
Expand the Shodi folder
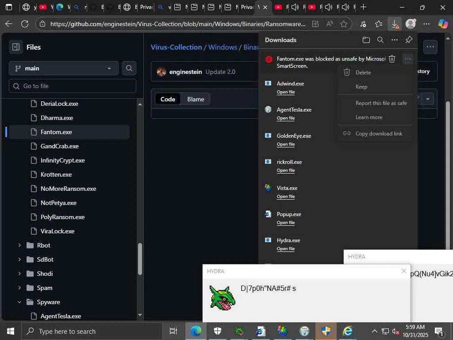[x=19, y=274]
